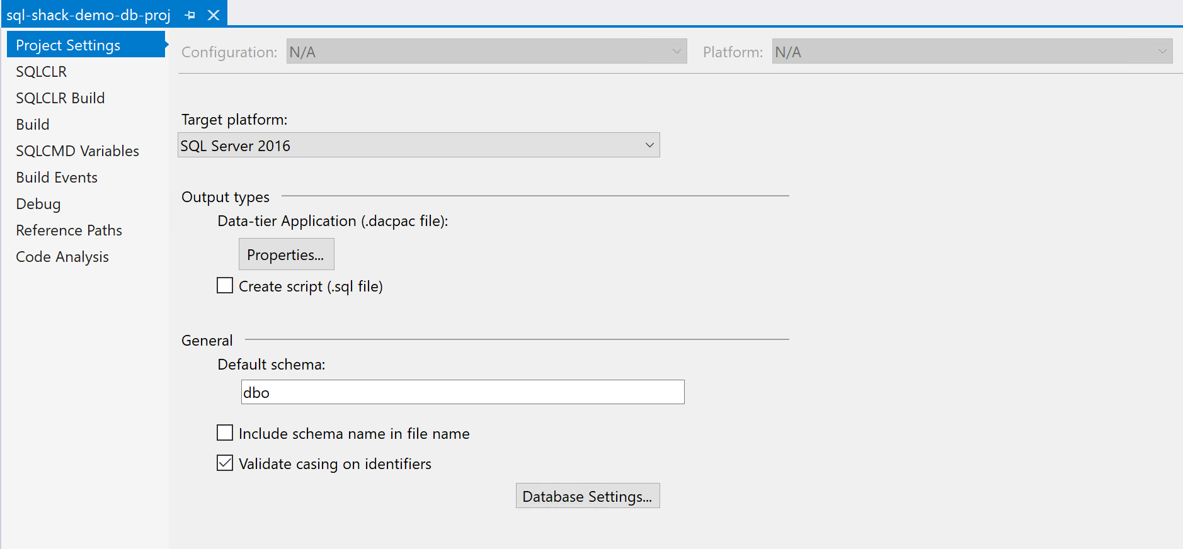This screenshot has height=549, width=1183.
Task: Open the SQLCLR Build page
Action: [60, 98]
